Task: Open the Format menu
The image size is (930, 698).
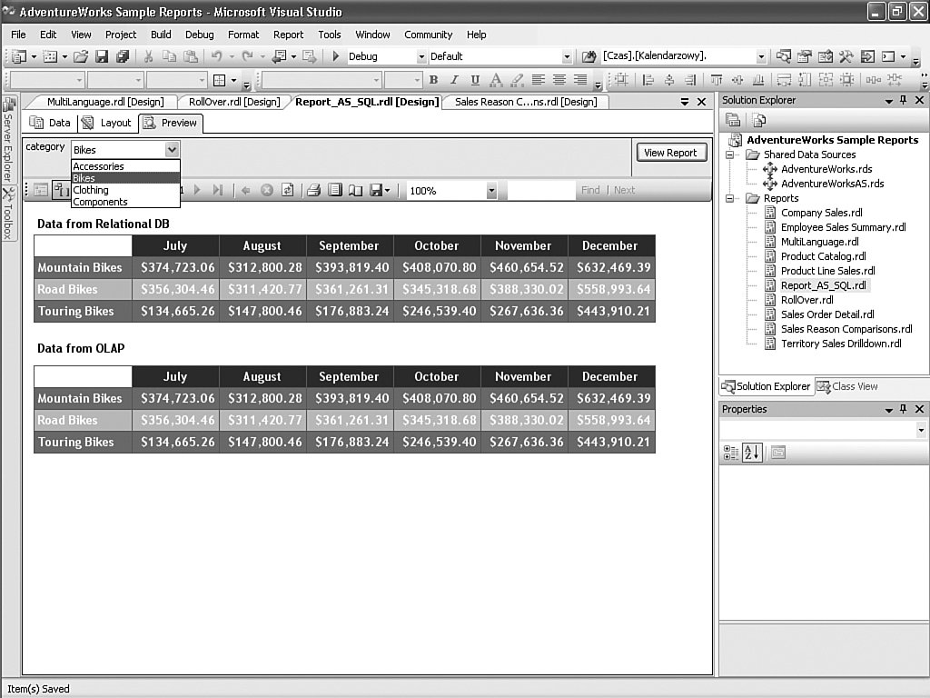Action: [x=243, y=35]
